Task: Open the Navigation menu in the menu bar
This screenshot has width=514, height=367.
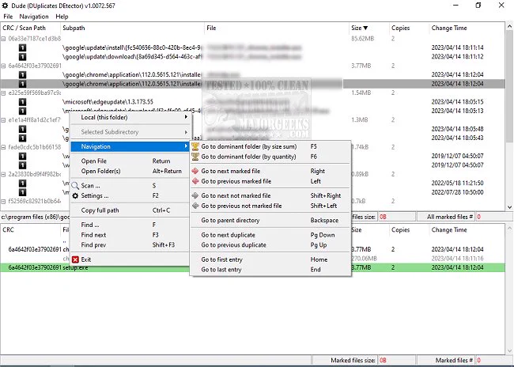Action: [34, 17]
